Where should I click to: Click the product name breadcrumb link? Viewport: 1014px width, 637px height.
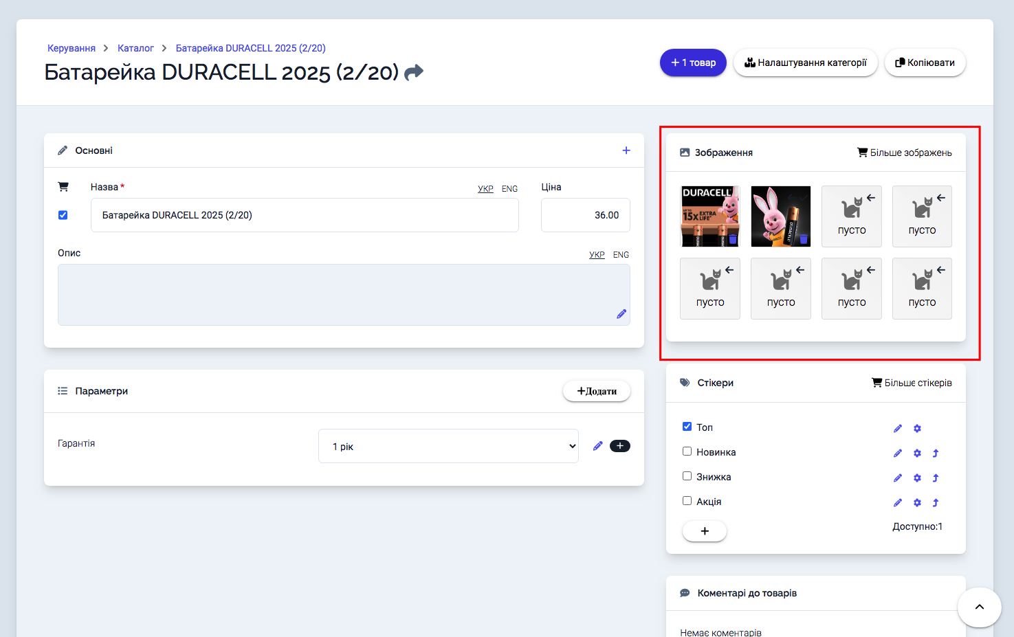pyautogui.click(x=251, y=48)
